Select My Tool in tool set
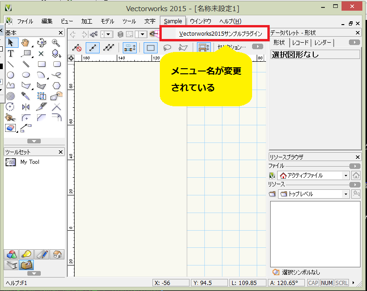367x291 pixels. click(x=22, y=162)
